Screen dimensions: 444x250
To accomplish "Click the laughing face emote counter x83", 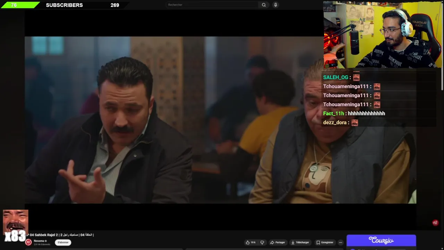I will point(15,226).
